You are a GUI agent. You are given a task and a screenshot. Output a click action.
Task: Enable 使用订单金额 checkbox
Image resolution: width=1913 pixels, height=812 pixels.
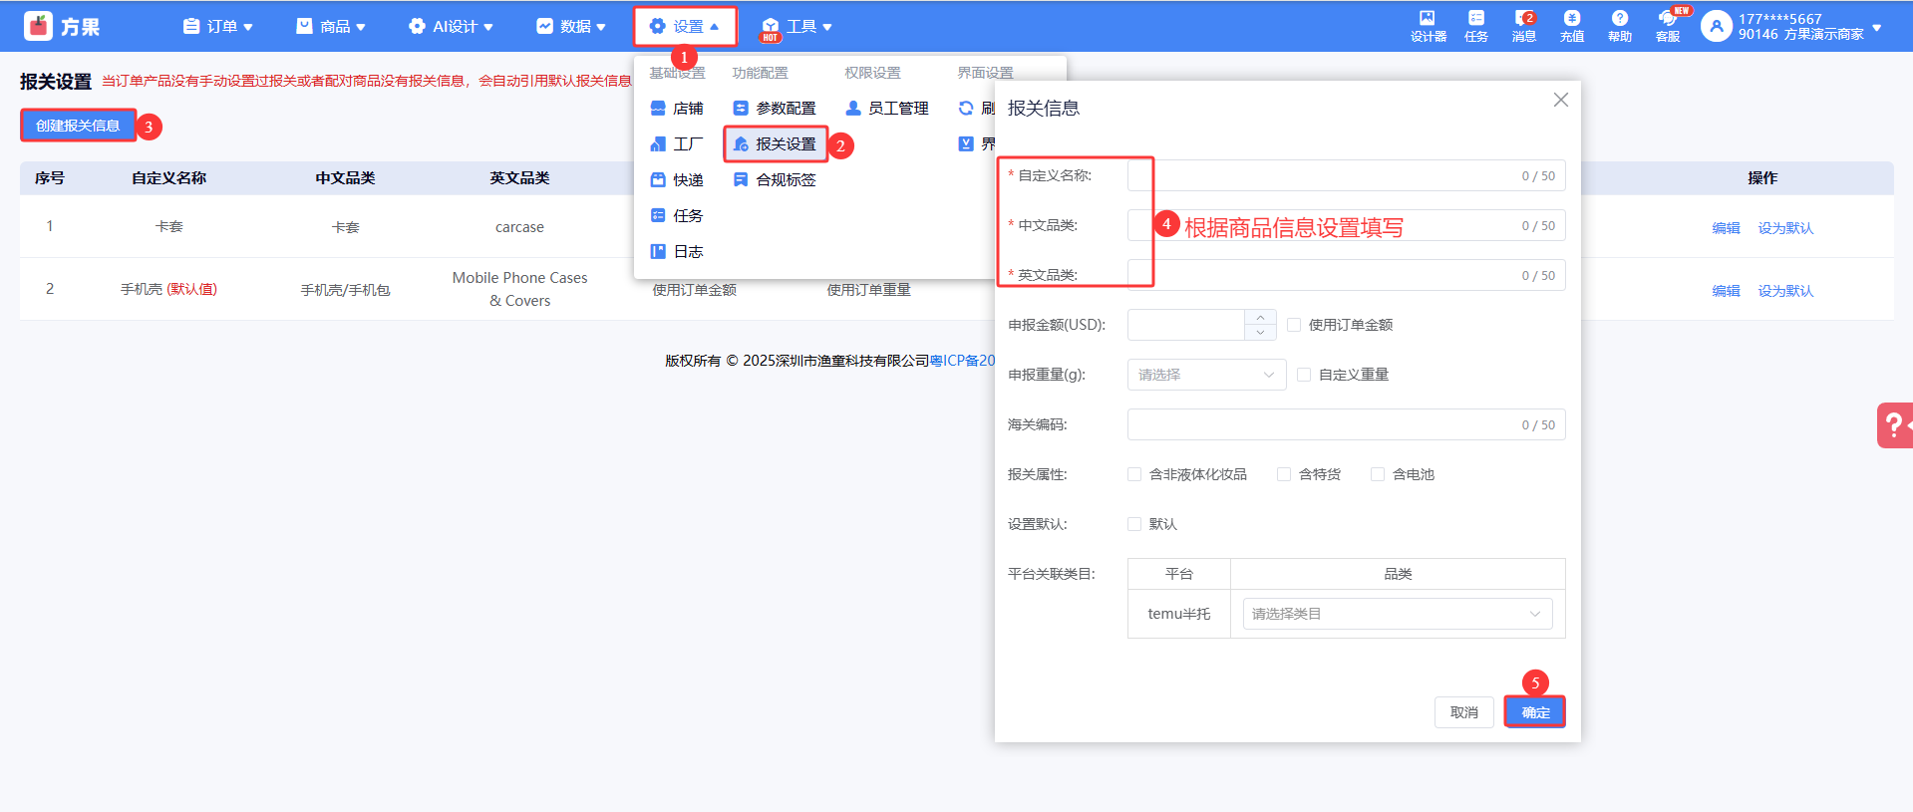(1294, 325)
